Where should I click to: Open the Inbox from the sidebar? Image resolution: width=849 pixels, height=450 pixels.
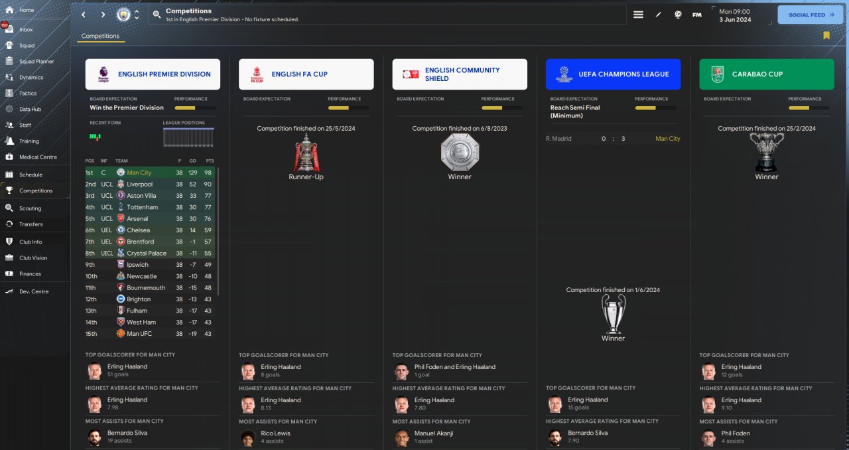coord(27,30)
